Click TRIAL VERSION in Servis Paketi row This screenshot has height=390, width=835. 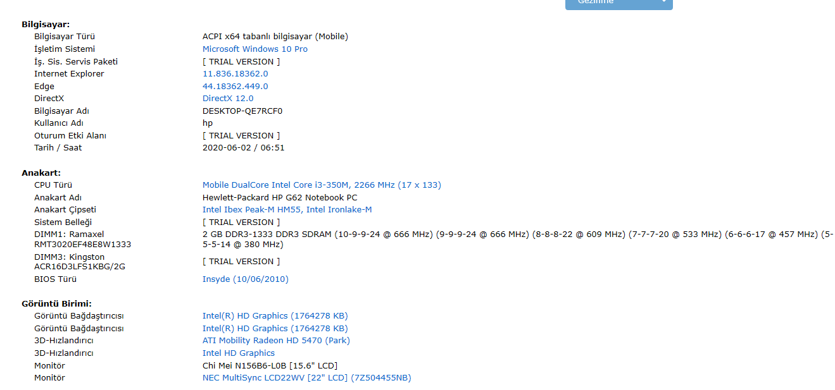[241, 61]
